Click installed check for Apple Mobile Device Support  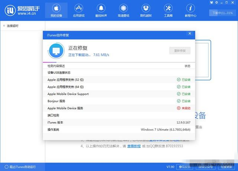pyautogui.click(x=178, y=94)
